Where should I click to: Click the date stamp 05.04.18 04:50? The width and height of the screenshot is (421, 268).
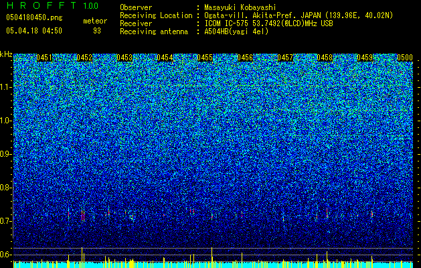click(x=34, y=31)
